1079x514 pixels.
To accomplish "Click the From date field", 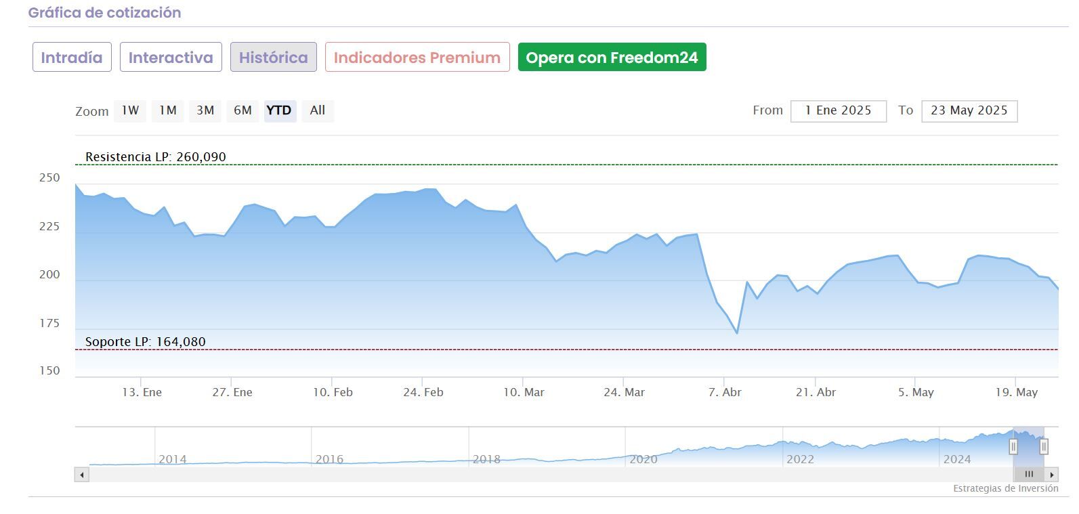I will [x=838, y=111].
